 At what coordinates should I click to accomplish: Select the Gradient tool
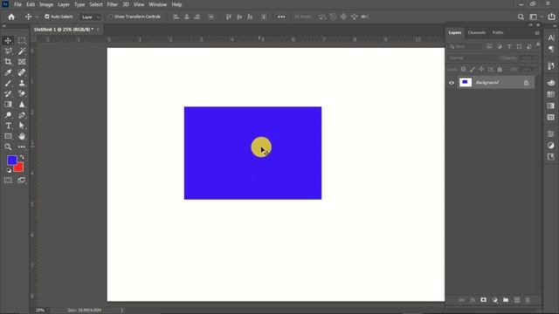click(x=8, y=105)
